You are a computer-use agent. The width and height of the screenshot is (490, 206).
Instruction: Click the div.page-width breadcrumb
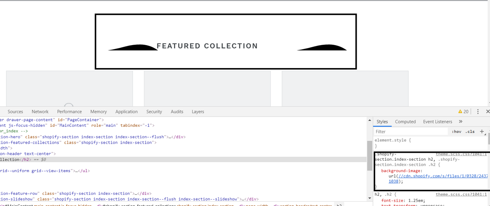253,205
